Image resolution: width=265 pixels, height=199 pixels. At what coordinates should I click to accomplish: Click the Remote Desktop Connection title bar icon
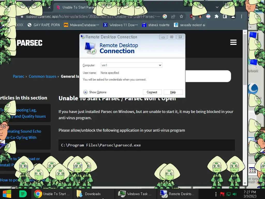(x=83, y=37)
